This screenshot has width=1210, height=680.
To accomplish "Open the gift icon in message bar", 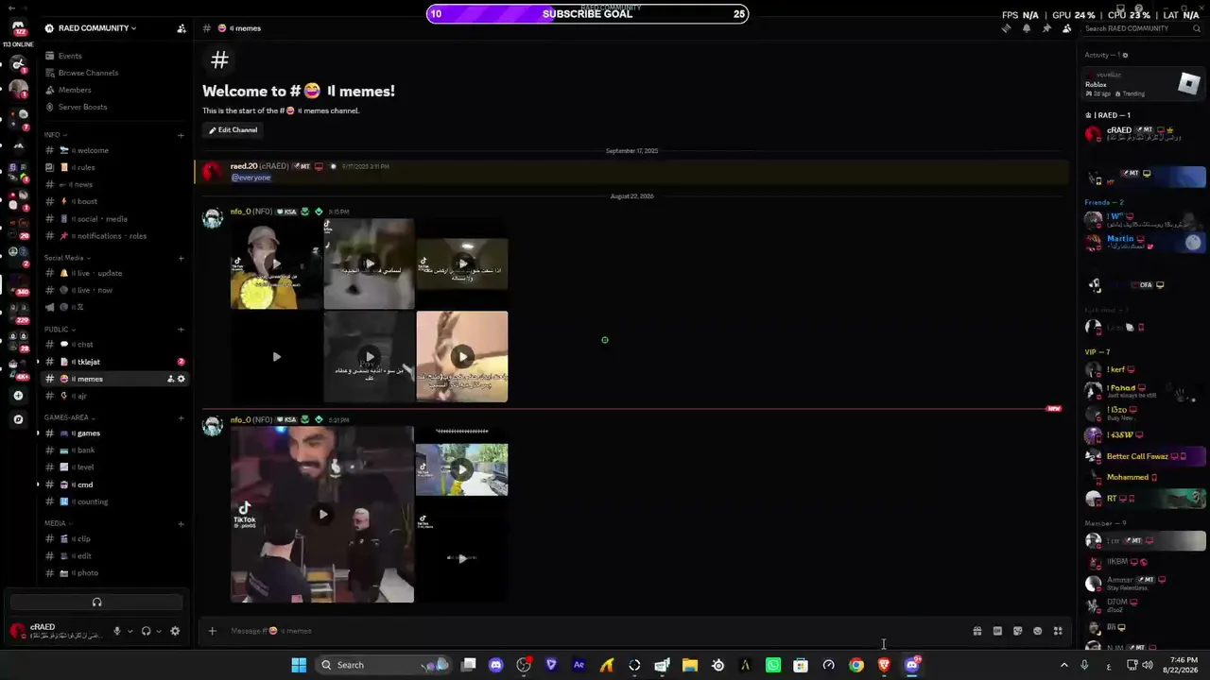I will pos(977,631).
